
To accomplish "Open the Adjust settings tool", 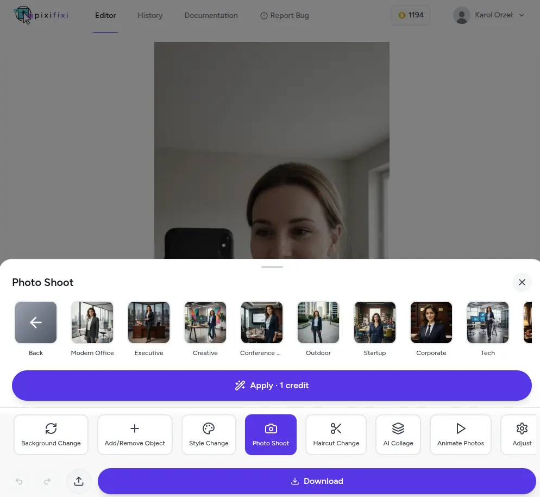I will (x=521, y=434).
